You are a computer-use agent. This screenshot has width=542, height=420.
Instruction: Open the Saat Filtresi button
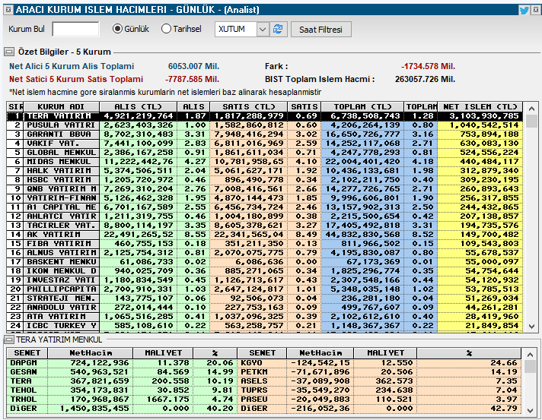pos(321,30)
